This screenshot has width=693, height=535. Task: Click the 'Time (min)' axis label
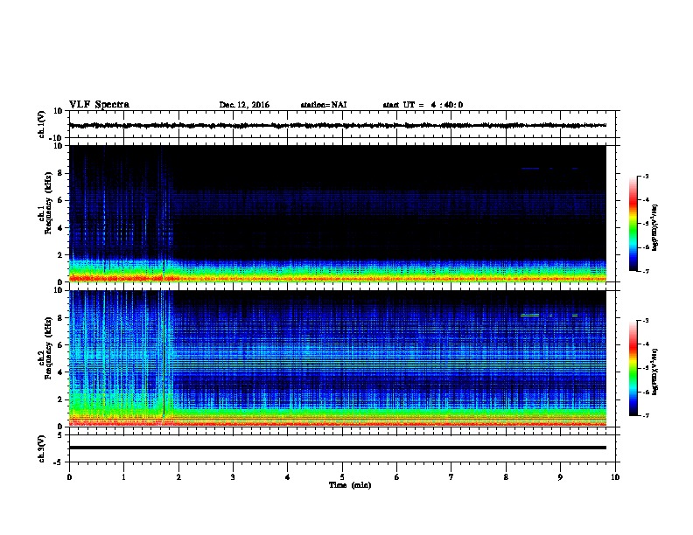coord(350,485)
